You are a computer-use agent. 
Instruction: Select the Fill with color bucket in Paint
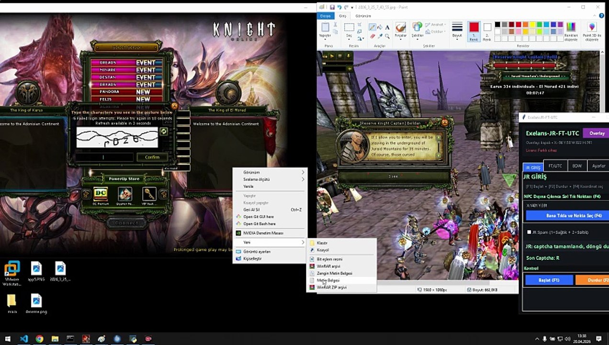pos(380,27)
